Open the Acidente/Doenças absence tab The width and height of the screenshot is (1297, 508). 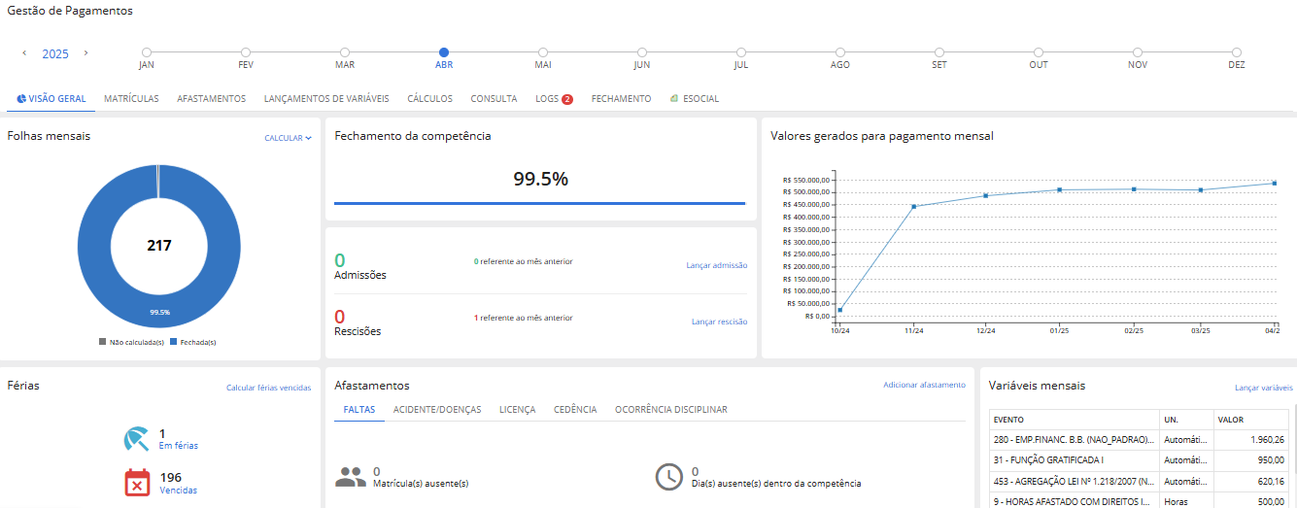coord(436,410)
